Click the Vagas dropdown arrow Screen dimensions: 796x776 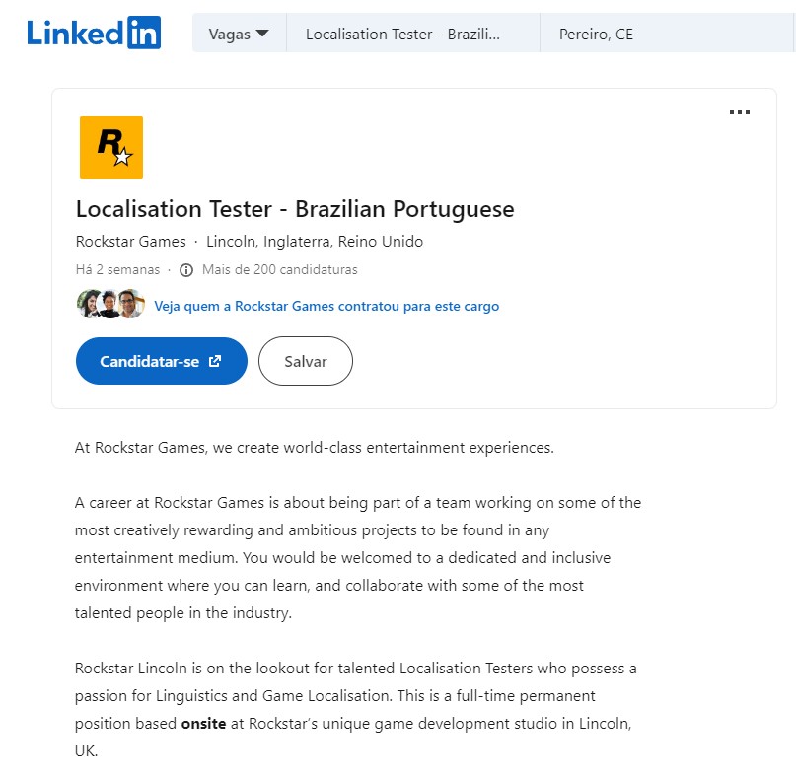261,34
